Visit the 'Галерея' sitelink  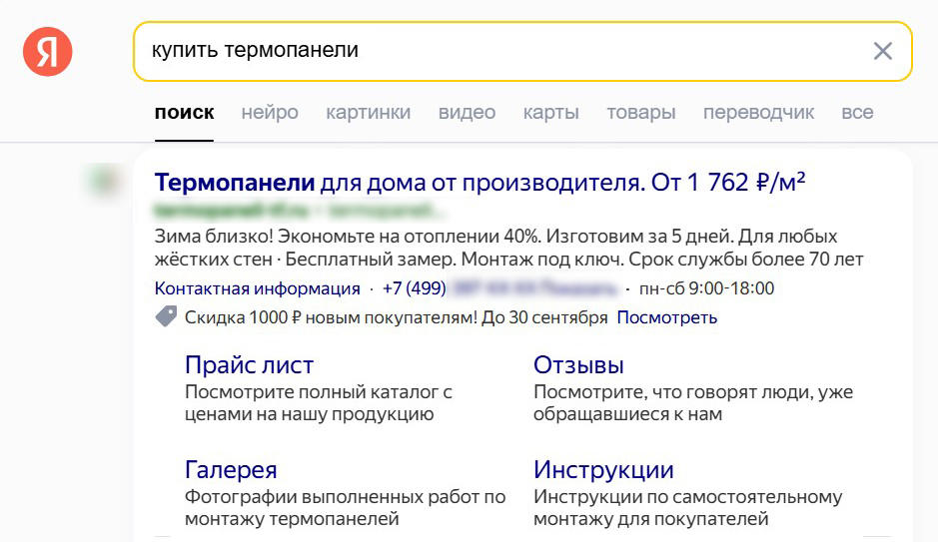tap(231, 470)
